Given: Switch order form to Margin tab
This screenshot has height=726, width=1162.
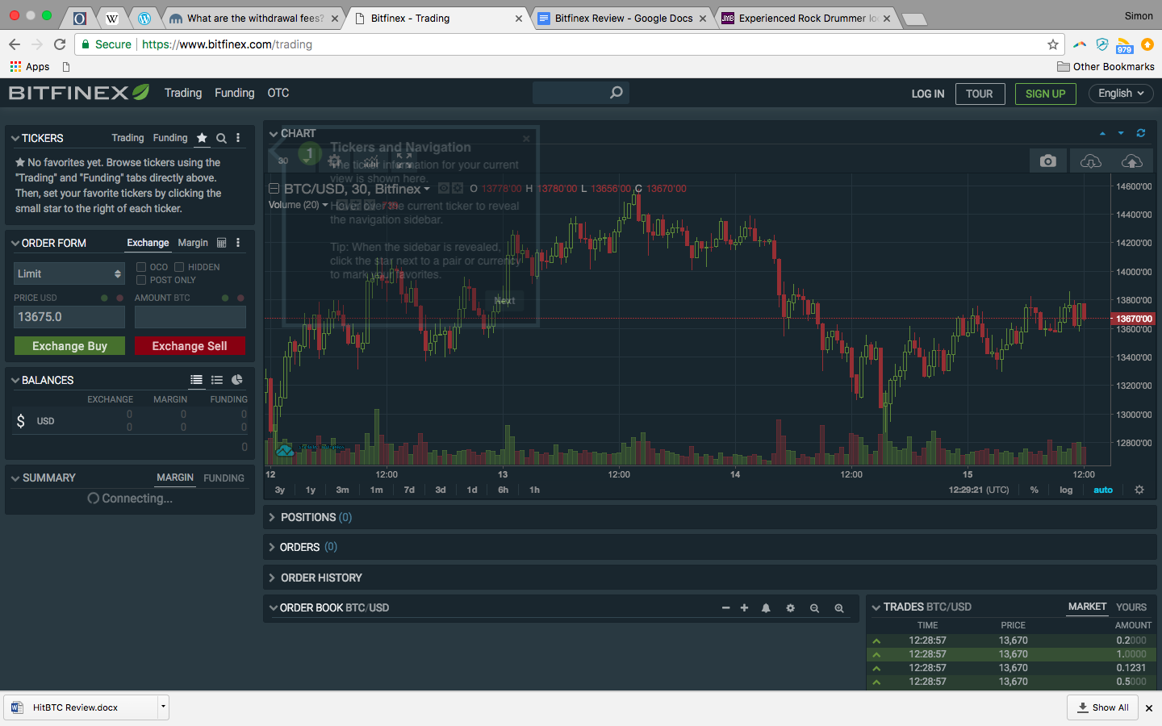Looking at the screenshot, I should [x=193, y=243].
